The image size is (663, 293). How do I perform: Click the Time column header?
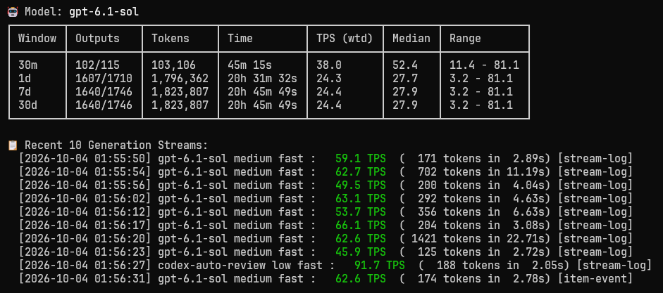pyautogui.click(x=240, y=39)
